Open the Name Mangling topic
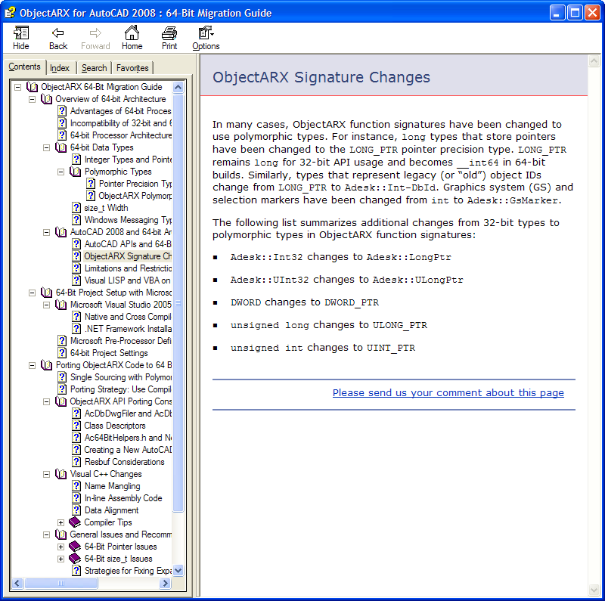The width and height of the screenshot is (605, 601). 112,486
